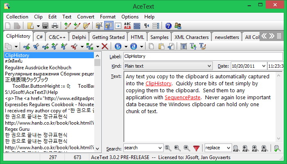Open help with the blue question mark icon

[169, 25]
